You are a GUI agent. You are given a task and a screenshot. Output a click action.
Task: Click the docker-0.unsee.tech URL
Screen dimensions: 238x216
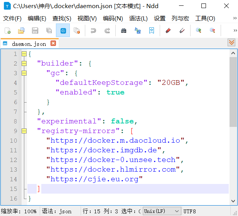pos(113,160)
